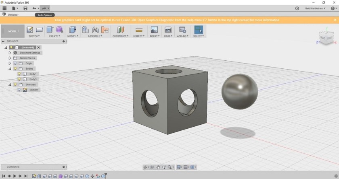Click the Redo arrow button
The image size is (339, 179).
tap(44, 8)
